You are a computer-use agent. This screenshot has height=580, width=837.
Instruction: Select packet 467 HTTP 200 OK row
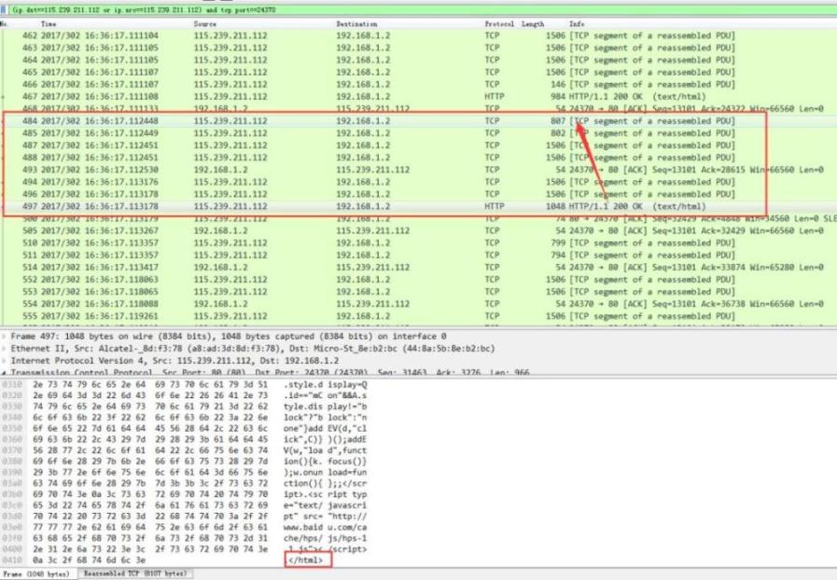tap(373, 96)
